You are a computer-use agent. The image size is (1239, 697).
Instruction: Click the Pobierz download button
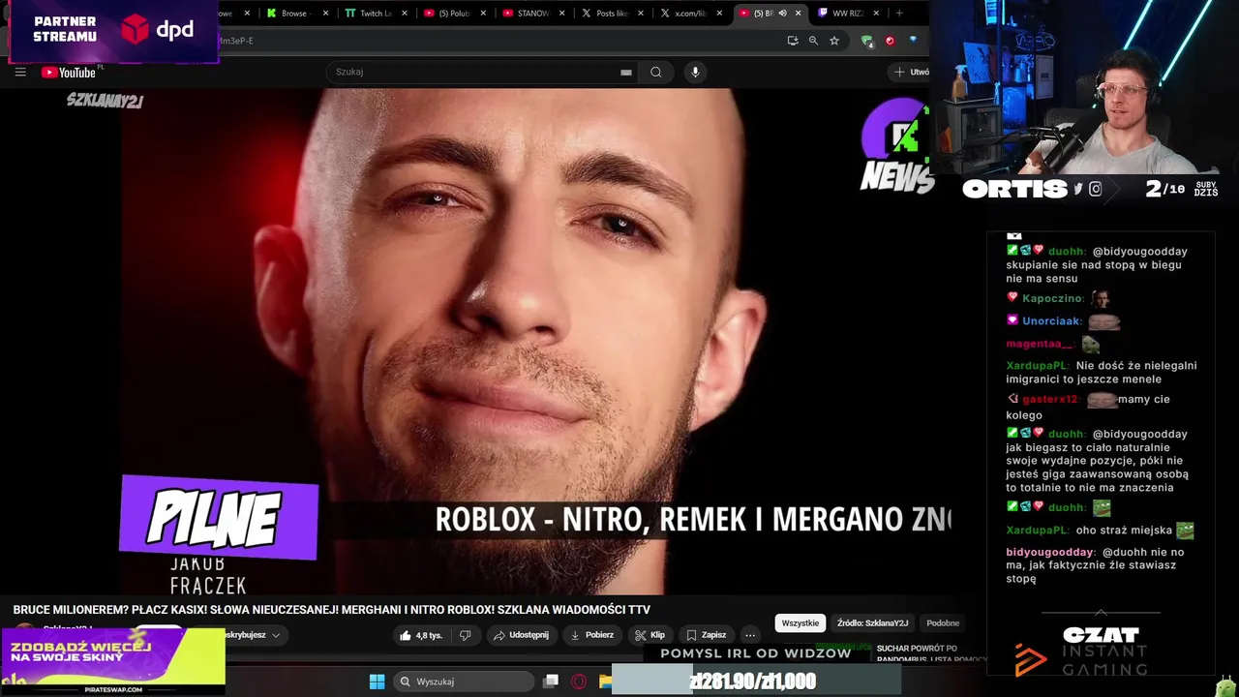tap(591, 635)
